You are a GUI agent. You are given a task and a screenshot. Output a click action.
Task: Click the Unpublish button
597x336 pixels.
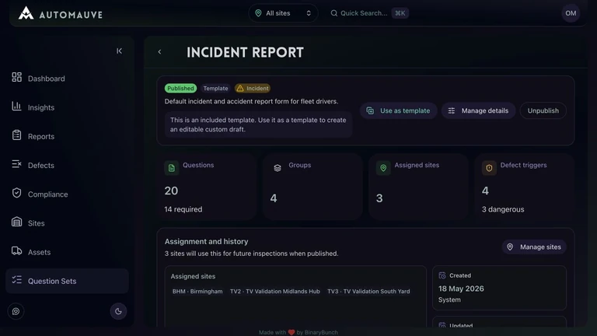tap(543, 111)
